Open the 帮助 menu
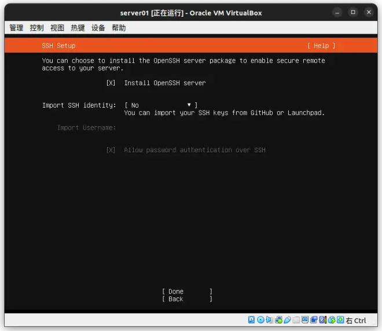382x331 pixels. [x=119, y=28]
